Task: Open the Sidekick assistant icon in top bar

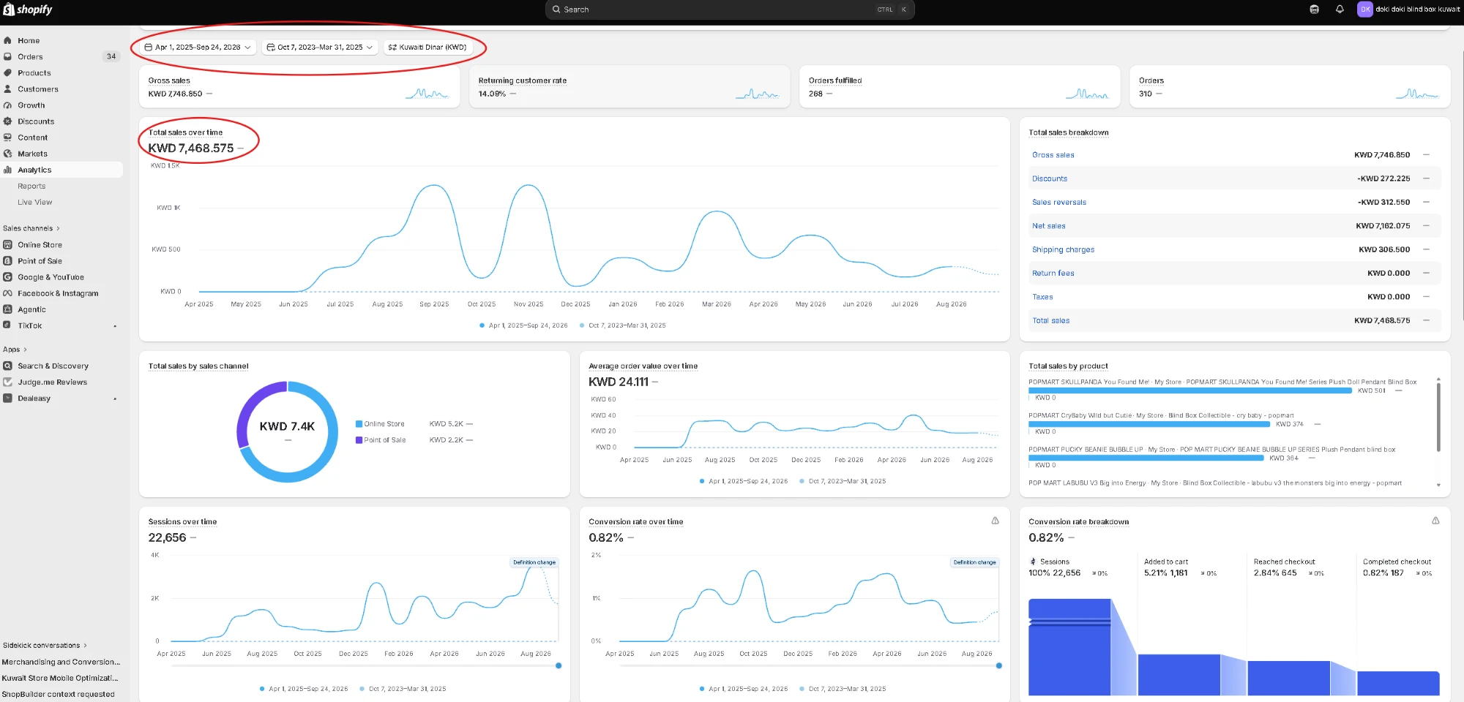Action: (1314, 10)
